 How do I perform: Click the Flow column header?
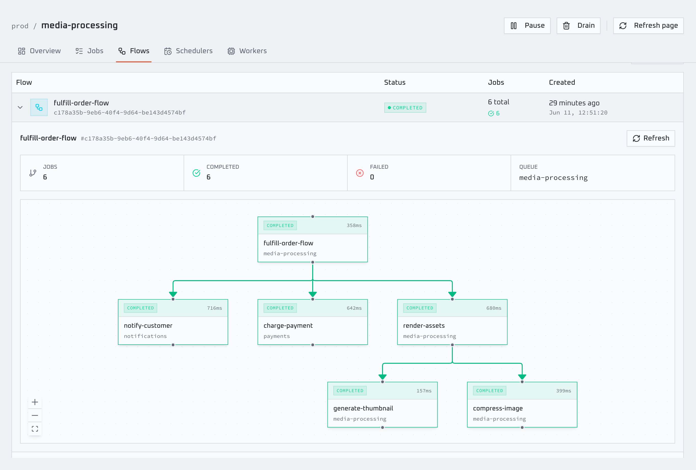point(24,82)
